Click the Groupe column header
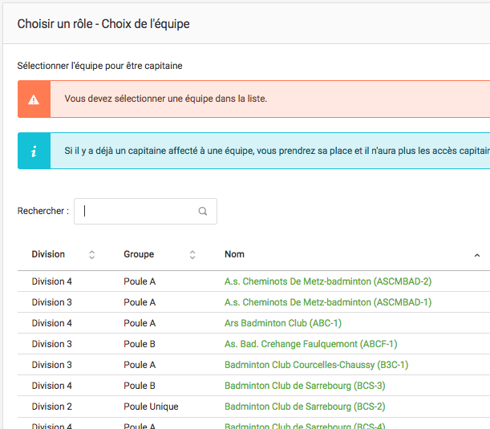The width and height of the screenshot is (490, 429). [x=139, y=254]
